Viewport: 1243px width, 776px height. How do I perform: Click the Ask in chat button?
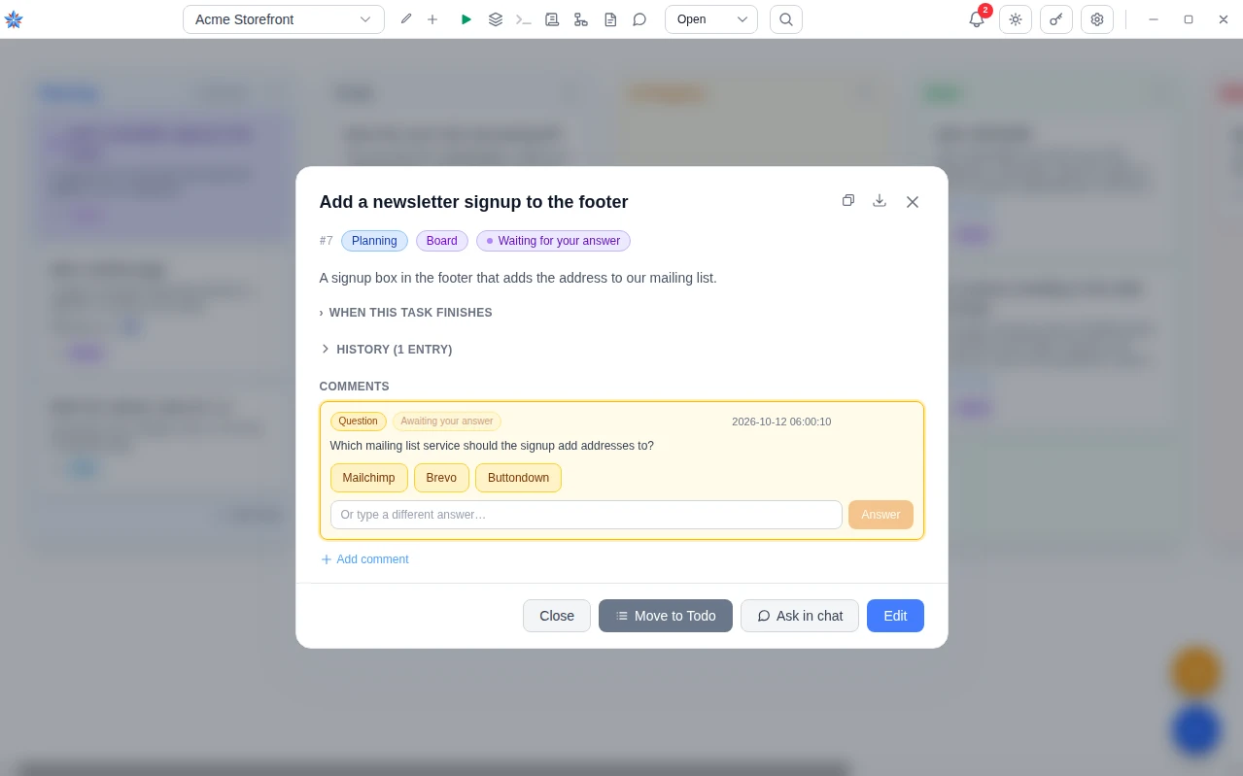pos(800,616)
